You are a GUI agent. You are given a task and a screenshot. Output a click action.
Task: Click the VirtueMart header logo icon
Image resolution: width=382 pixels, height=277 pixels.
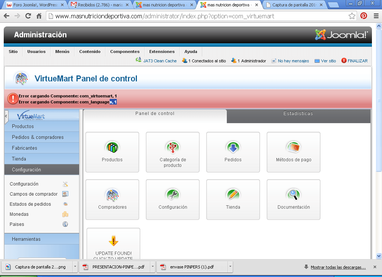[x=21, y=78]
